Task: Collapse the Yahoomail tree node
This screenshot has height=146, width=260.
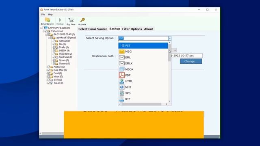Action: [x=43, y=31]
